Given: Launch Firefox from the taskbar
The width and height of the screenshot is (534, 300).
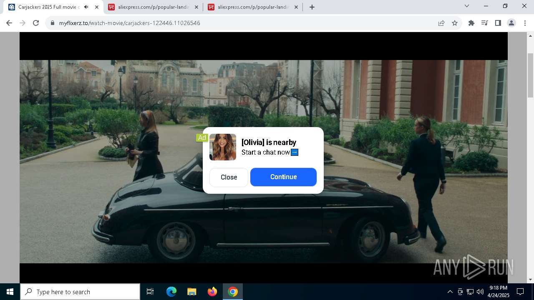Looking at the screenshot, I should (212, 292).
